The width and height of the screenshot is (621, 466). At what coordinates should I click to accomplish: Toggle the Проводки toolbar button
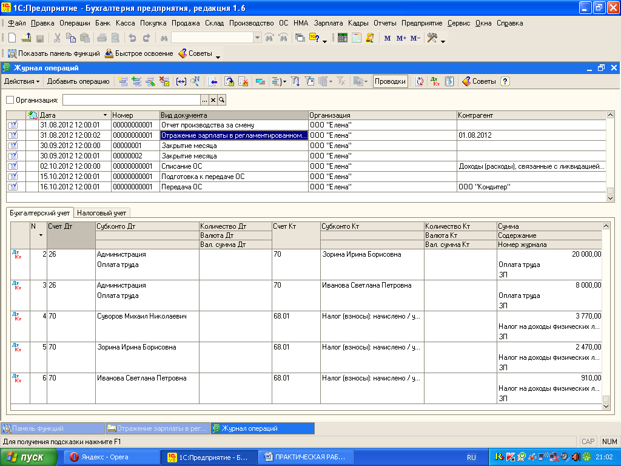390,82
